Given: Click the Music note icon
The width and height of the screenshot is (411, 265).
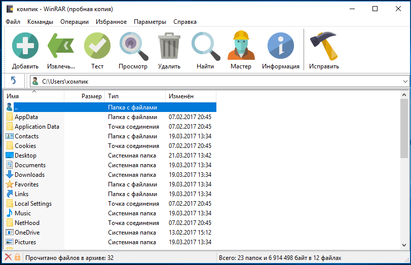Looking at the screenshot, I should click(10, 213).
